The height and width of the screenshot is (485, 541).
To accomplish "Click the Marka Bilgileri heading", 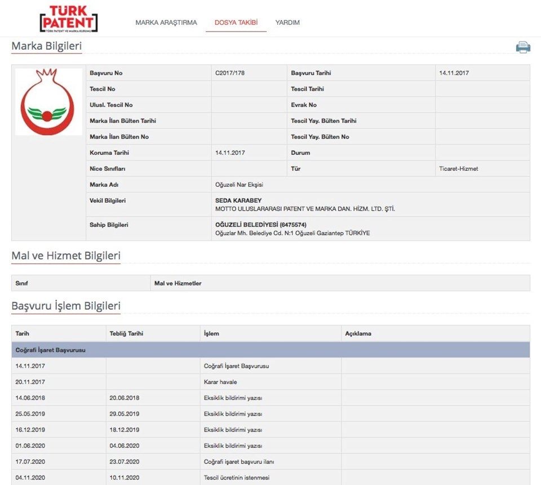I will point(47,46).
